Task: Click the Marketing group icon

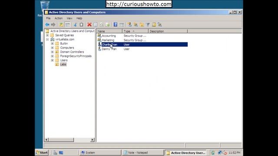Action: point(99,40)
